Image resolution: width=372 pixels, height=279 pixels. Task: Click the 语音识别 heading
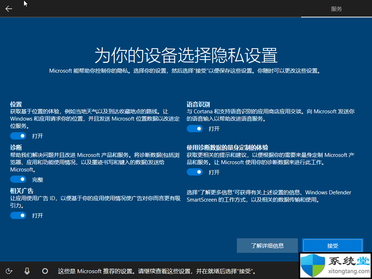(x=198, y=104)
